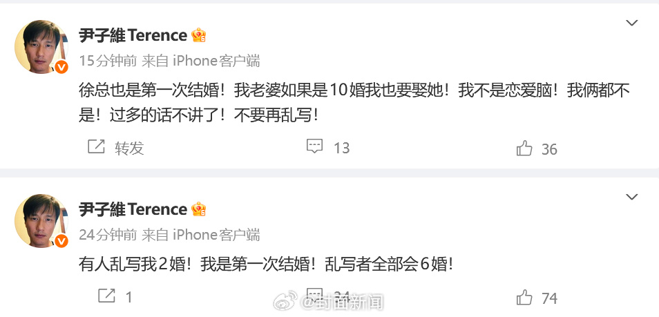
Task: Click the post text starting with 有人乱写我2婚
Action: pos(265,264)
